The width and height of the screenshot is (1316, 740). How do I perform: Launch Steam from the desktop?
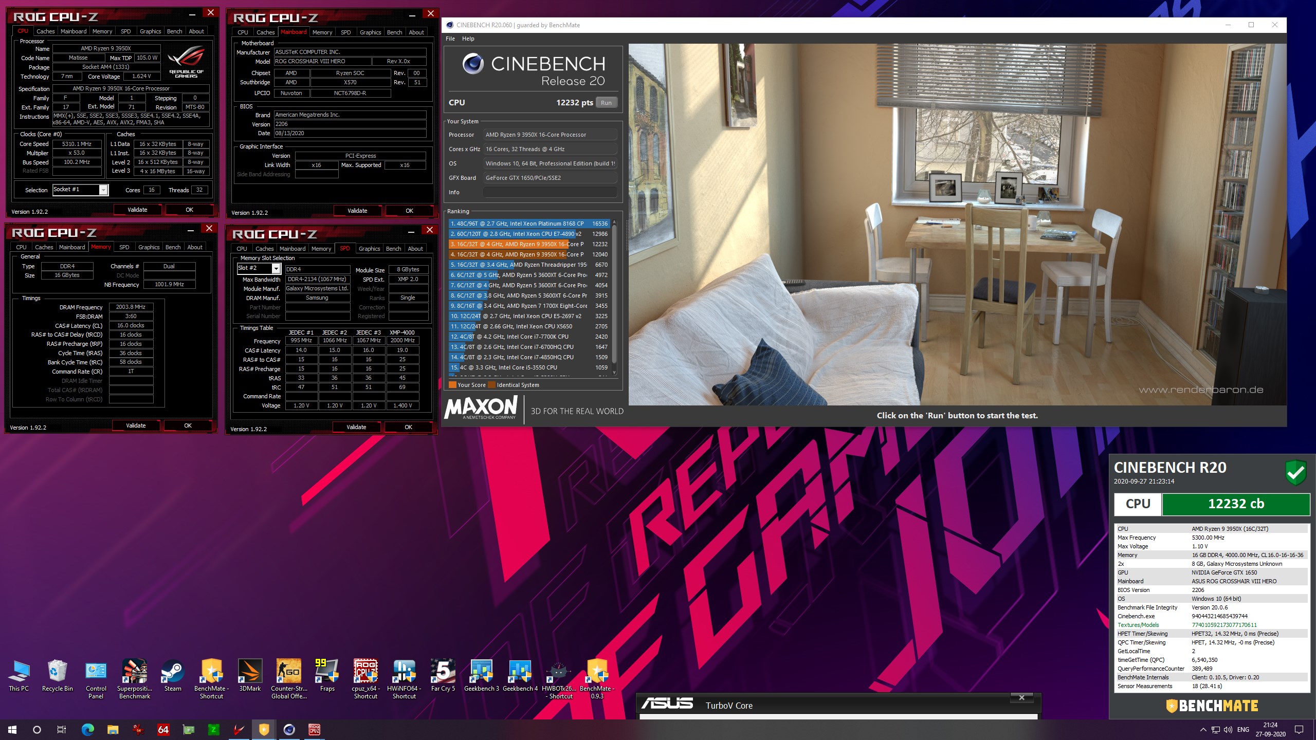click(173, 676)
